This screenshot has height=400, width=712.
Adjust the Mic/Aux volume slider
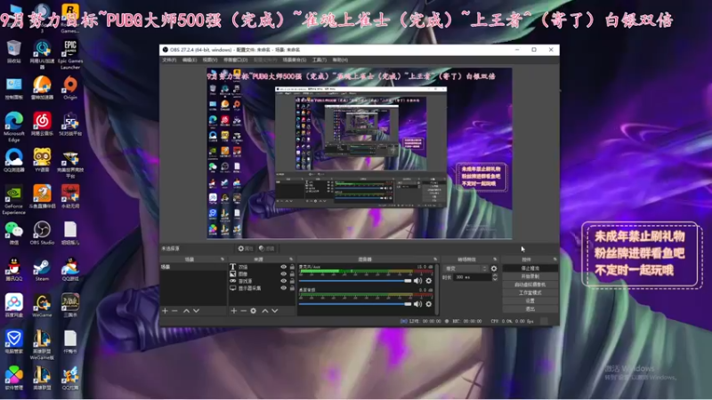pos(355,281)
